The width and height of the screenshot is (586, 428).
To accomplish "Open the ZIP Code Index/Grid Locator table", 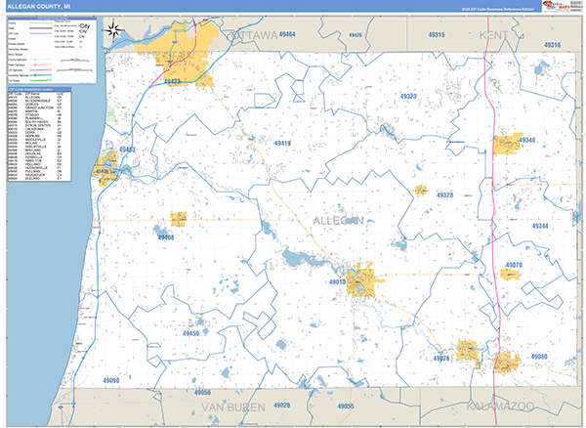I will (36, 134).
